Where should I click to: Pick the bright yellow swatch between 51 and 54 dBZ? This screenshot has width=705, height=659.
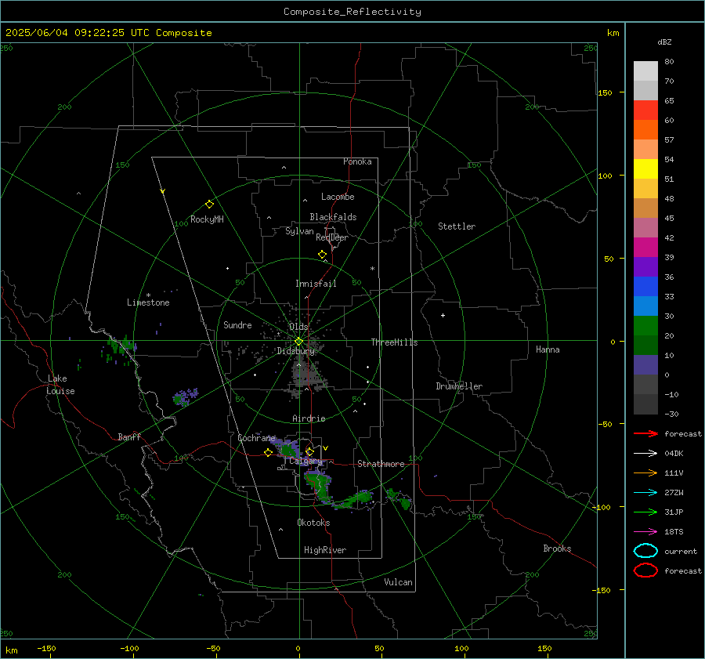click(645, 169)
